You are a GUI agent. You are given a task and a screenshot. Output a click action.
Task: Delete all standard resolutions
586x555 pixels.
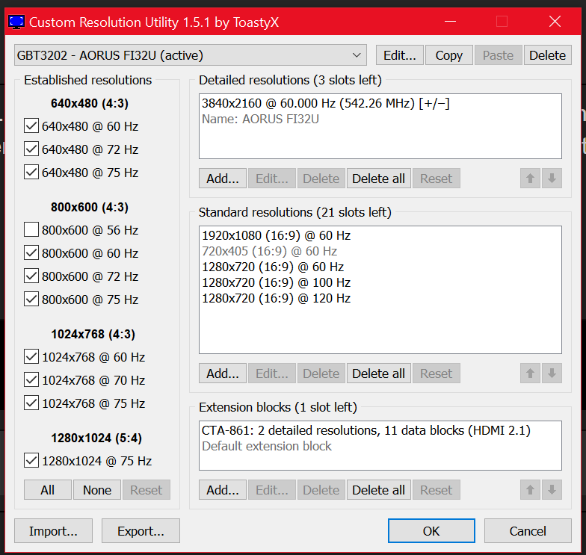point(378,373)
